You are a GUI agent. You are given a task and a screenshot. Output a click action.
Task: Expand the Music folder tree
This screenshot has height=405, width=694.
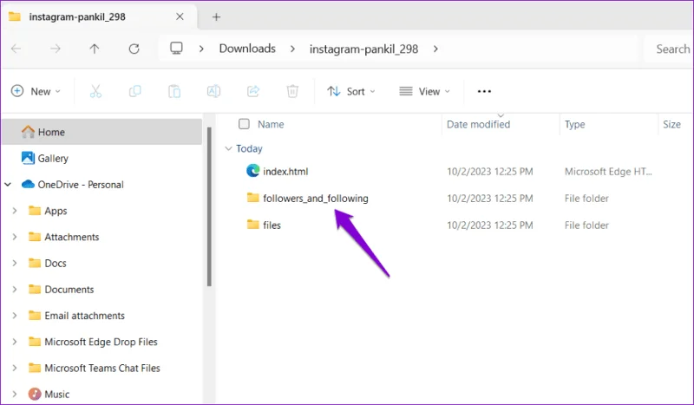coord(15,394)
